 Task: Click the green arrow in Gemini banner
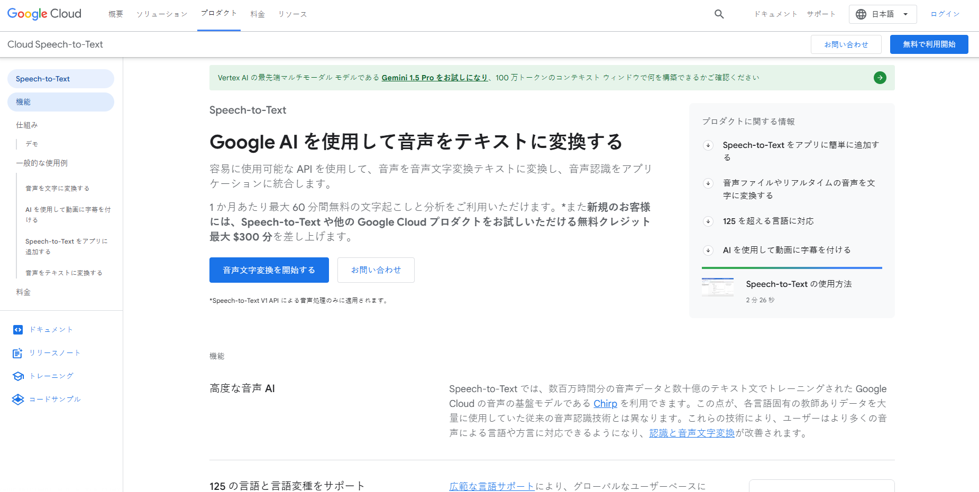click(880, 78)
